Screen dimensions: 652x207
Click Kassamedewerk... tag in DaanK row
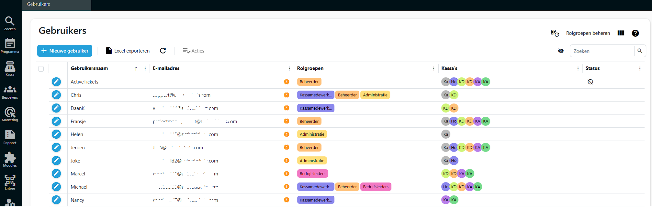[x=316, y=108]
